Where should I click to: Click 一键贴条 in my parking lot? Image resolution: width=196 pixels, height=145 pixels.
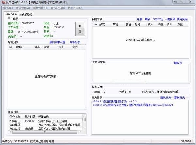[x=177, y=63]
